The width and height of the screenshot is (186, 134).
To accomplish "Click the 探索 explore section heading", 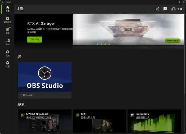I will tap(21, 104).
